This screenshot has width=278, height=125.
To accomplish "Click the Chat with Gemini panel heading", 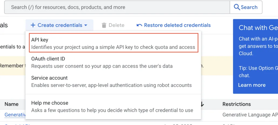I will coord(258,28).
